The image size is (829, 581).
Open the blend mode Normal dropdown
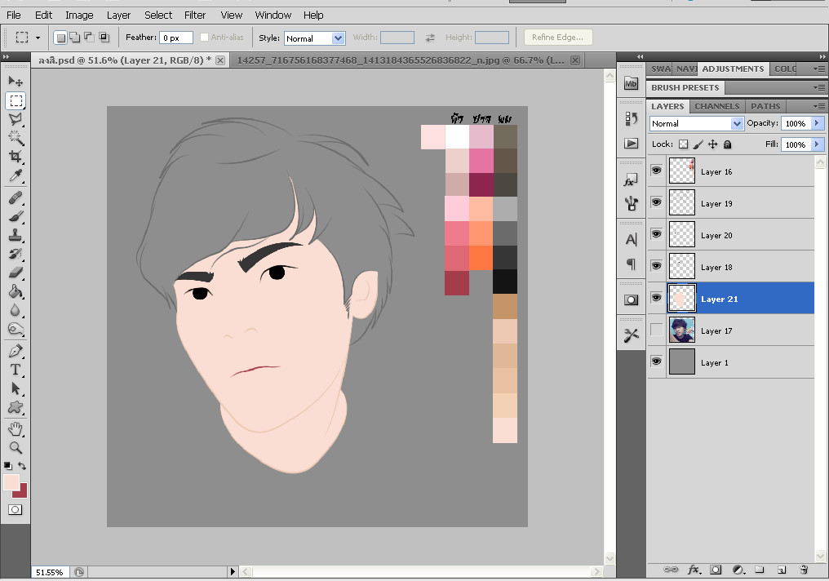pyautogui.click(x=737, y=124)
